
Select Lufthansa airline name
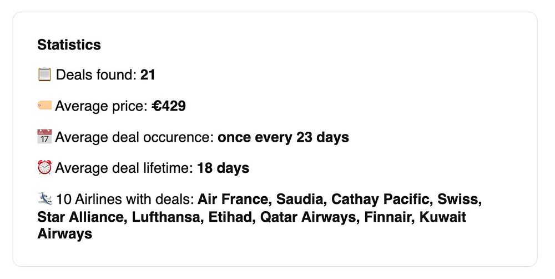tap(167, 217)
